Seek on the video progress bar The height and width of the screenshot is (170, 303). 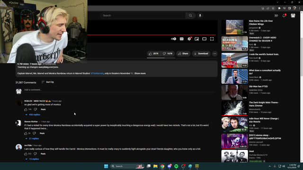[151, 35]
